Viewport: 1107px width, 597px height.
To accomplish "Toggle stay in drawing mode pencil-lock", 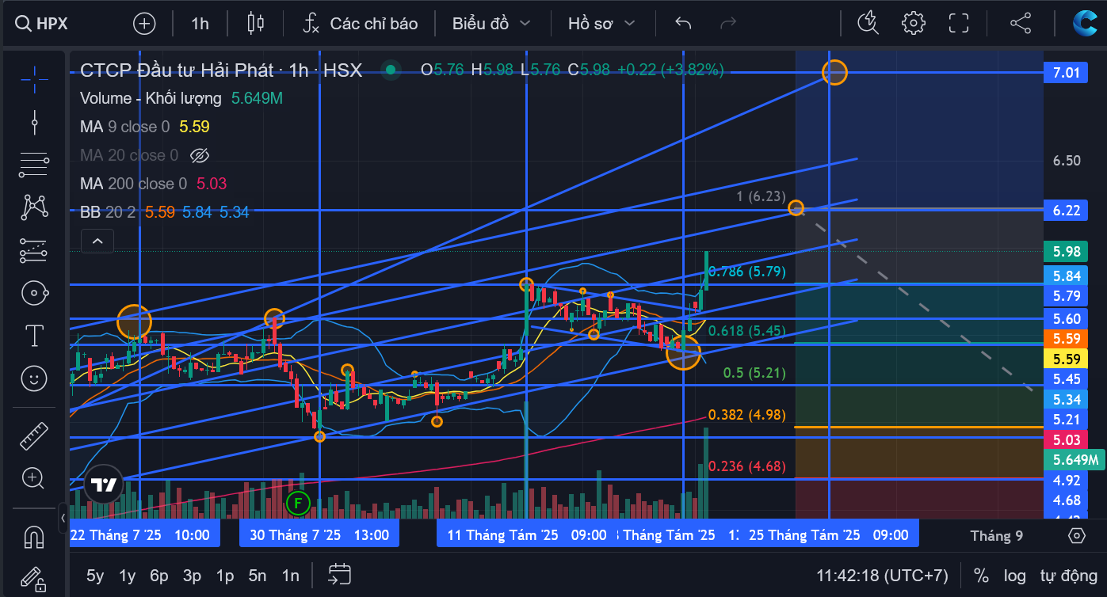I will coord(34,578).
